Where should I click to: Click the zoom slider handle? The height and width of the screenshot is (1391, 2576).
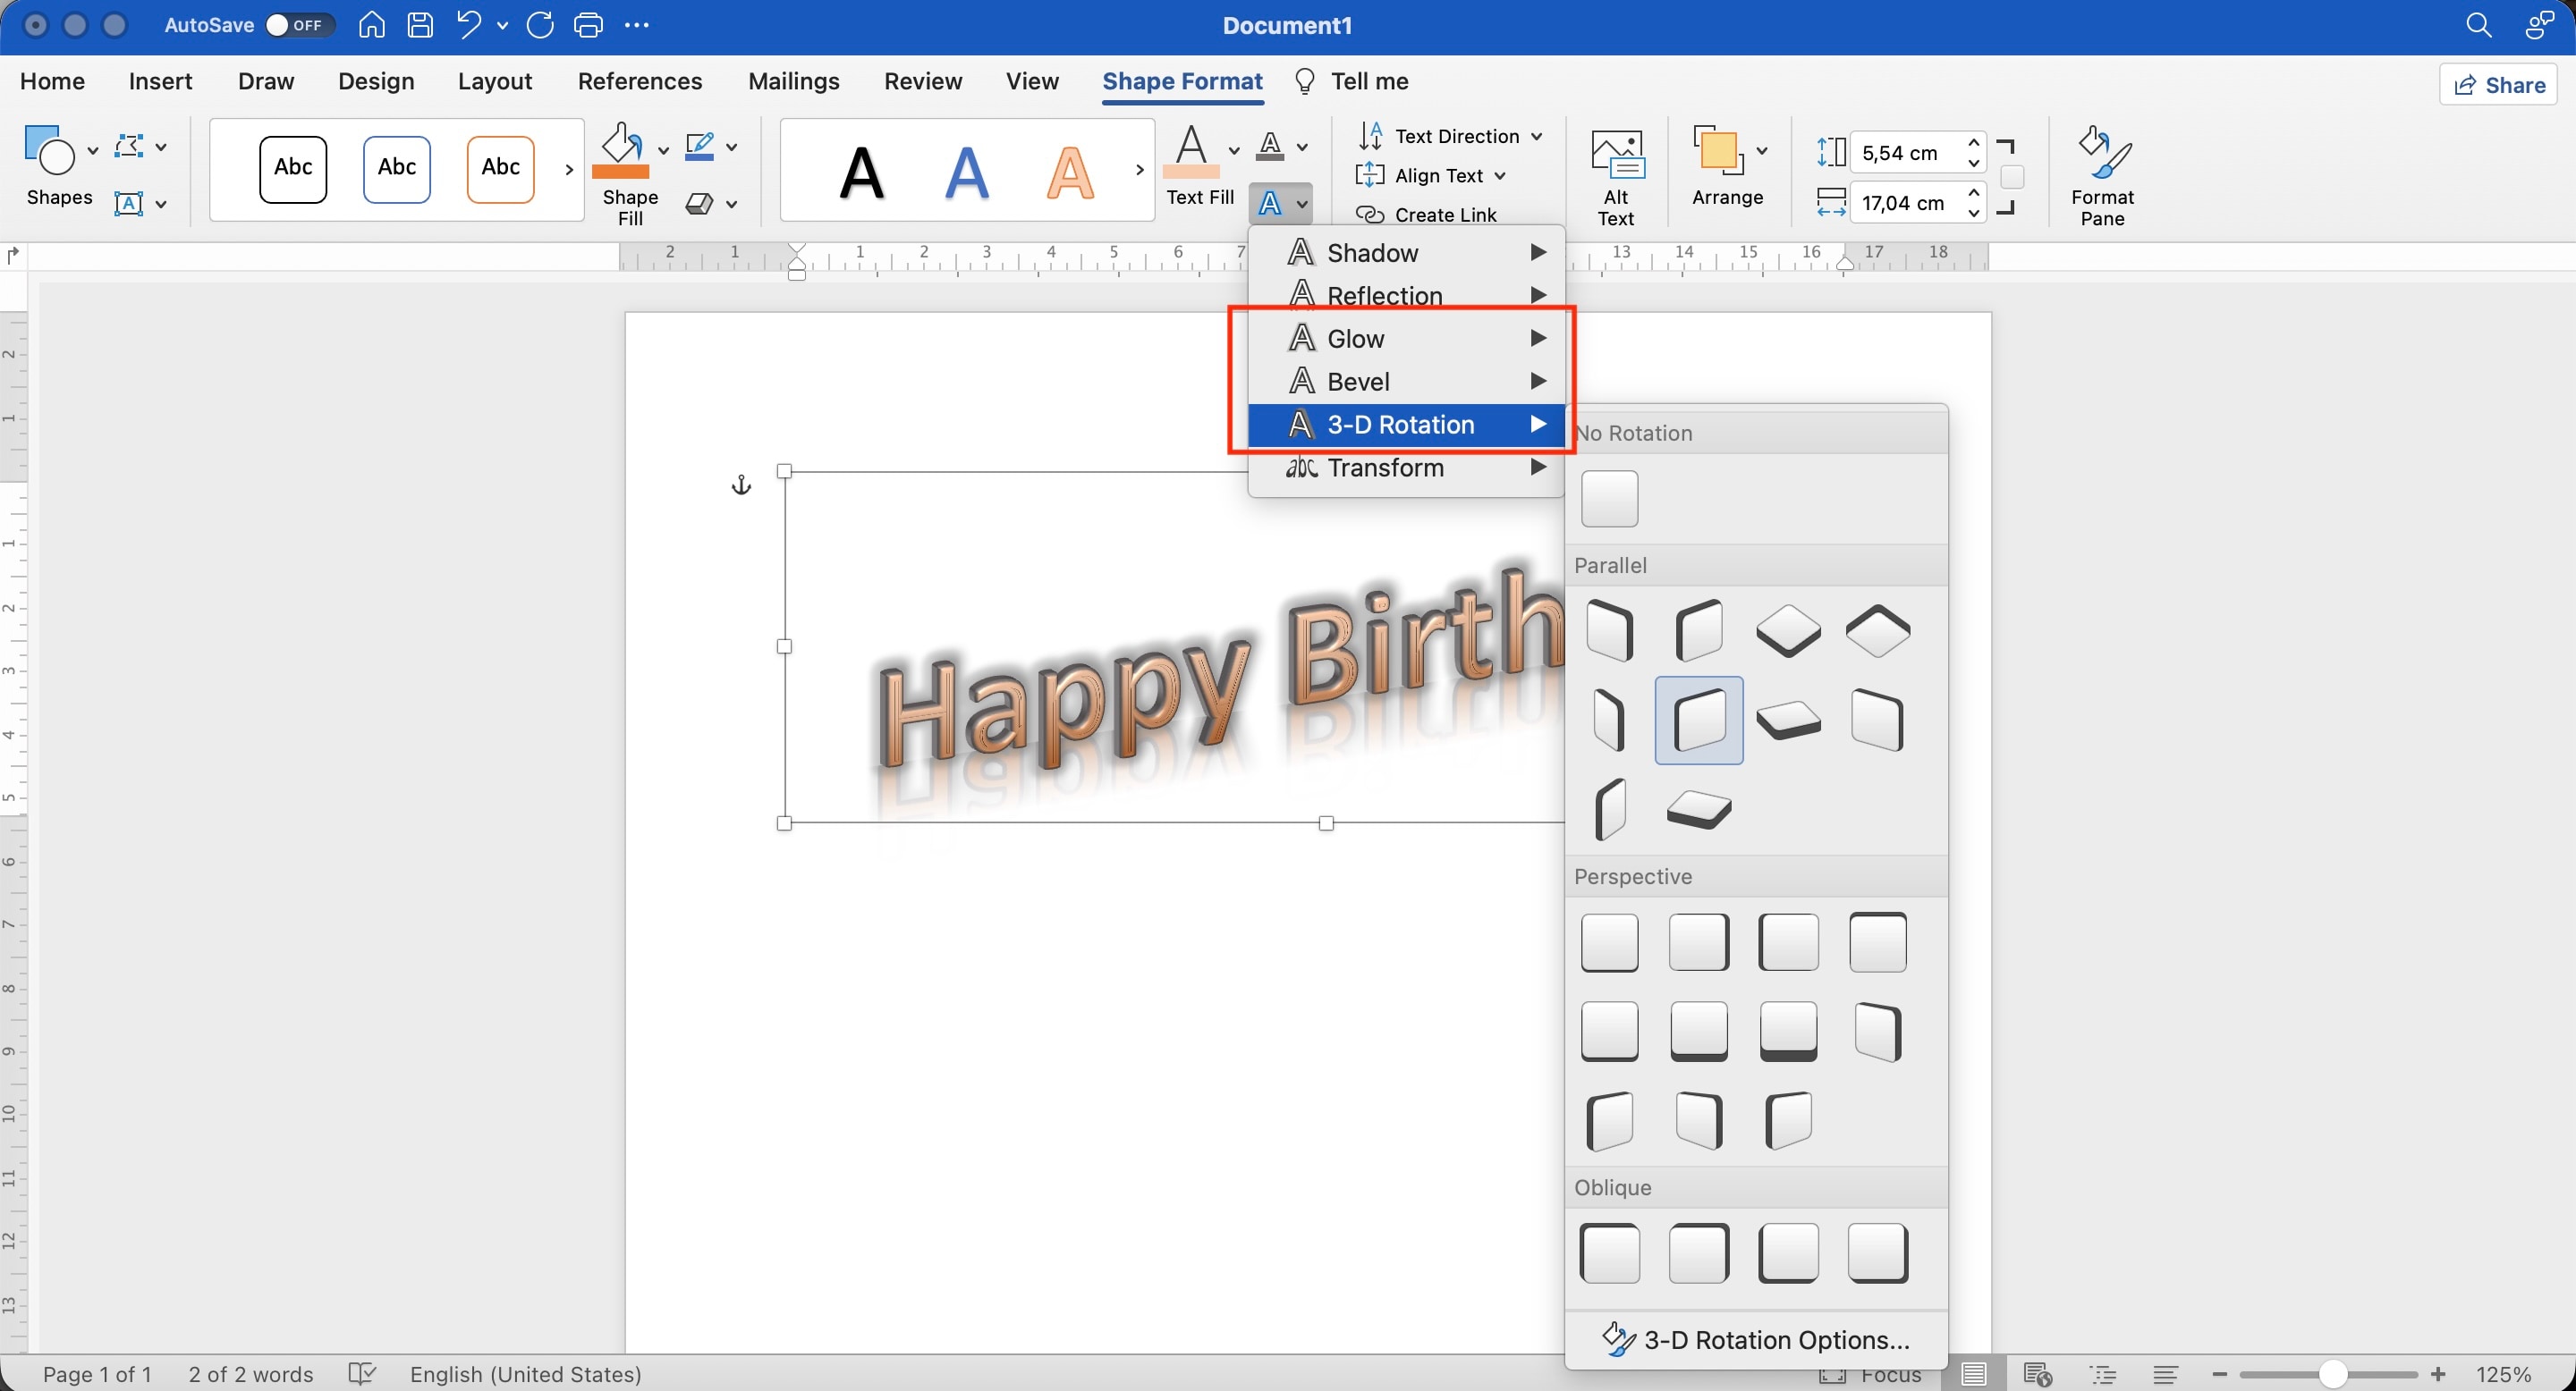tap(2332, 1375)
